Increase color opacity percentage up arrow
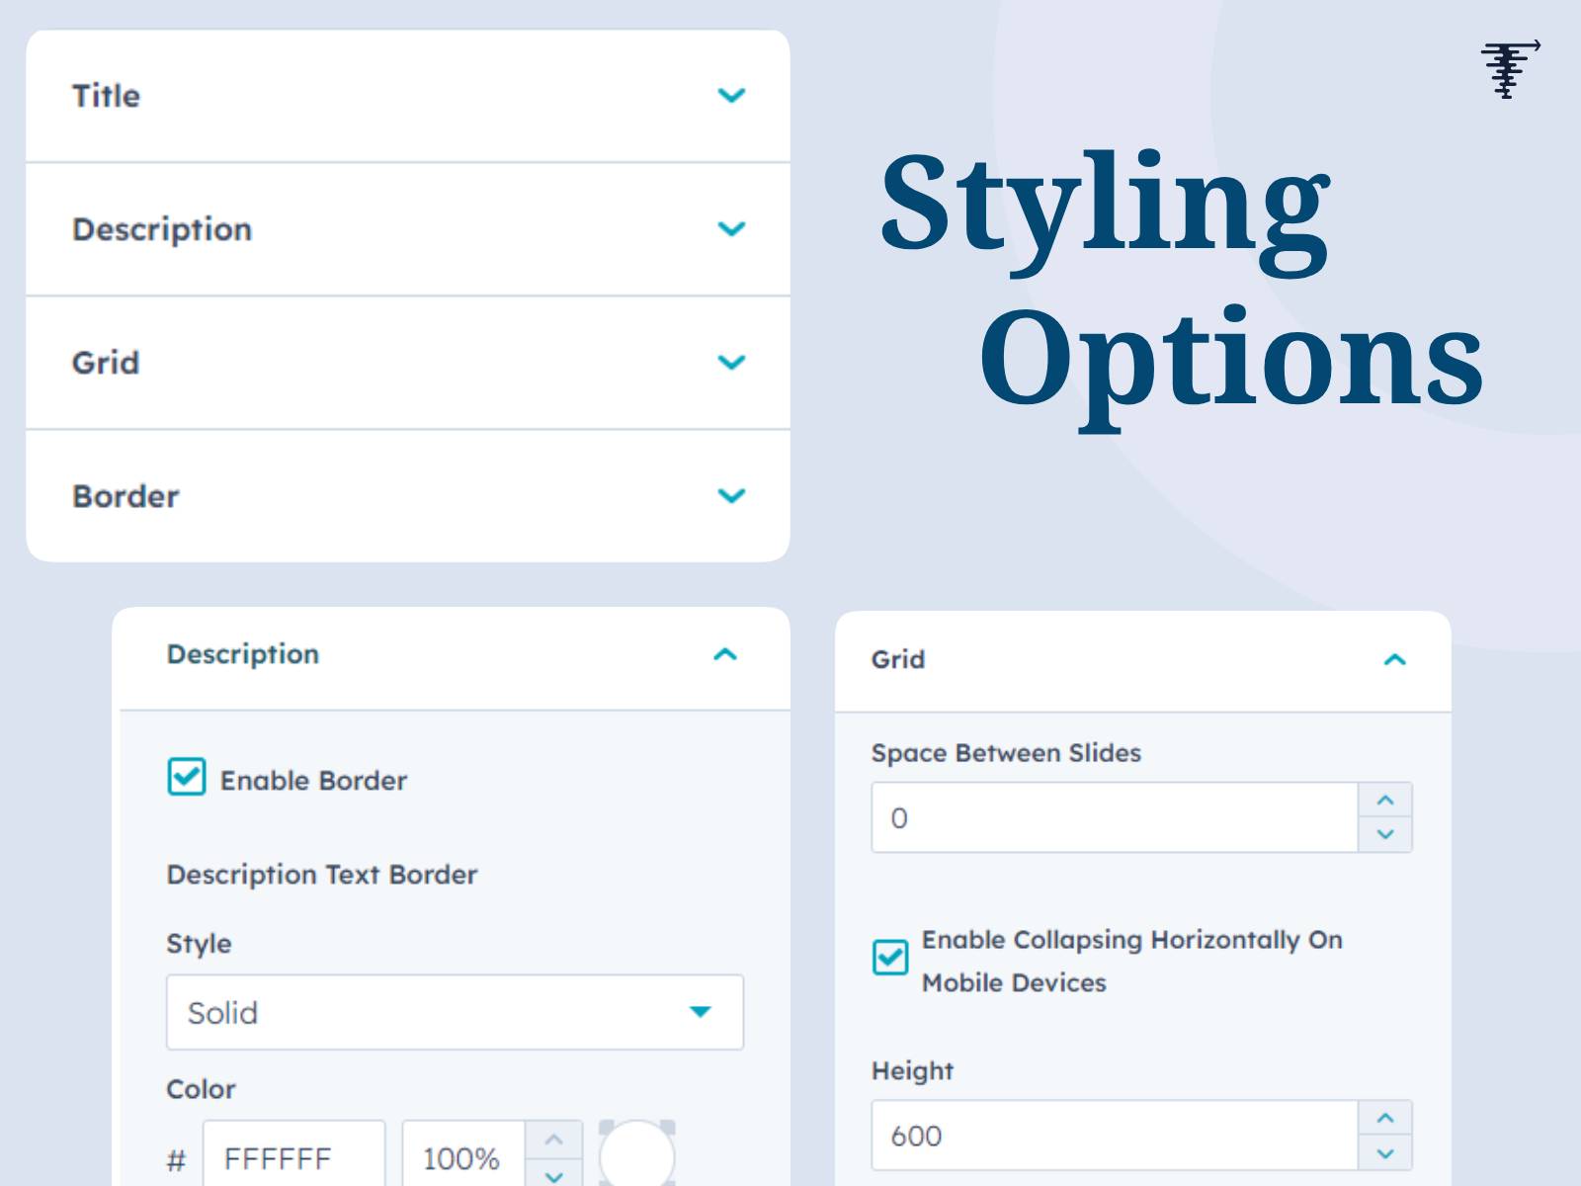 click(x=554, y=1139)
